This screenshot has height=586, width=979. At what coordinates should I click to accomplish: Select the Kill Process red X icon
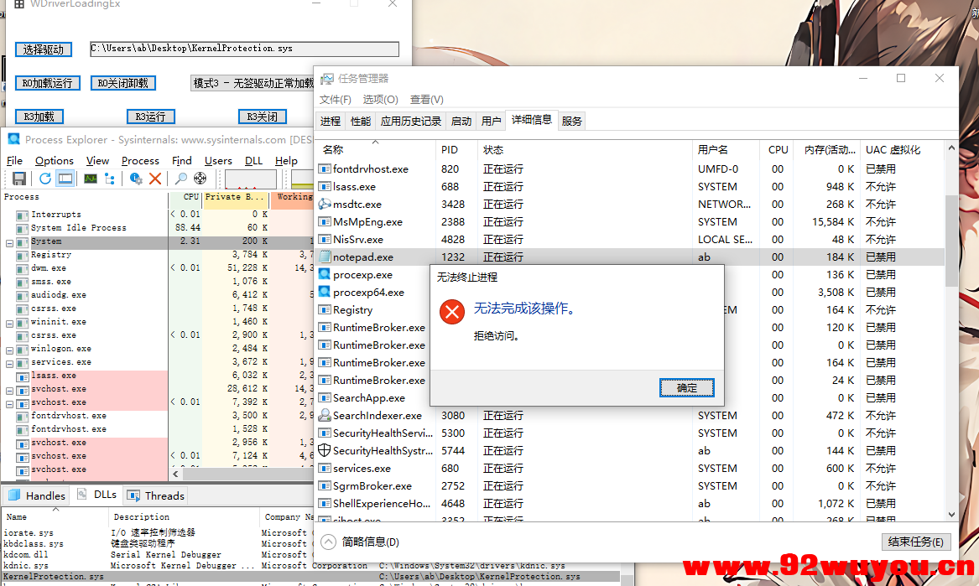click(154, 178)
